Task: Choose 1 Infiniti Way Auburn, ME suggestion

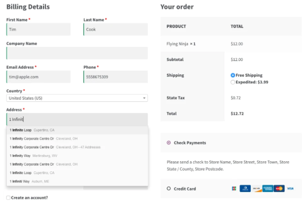Action: [77, 181]
